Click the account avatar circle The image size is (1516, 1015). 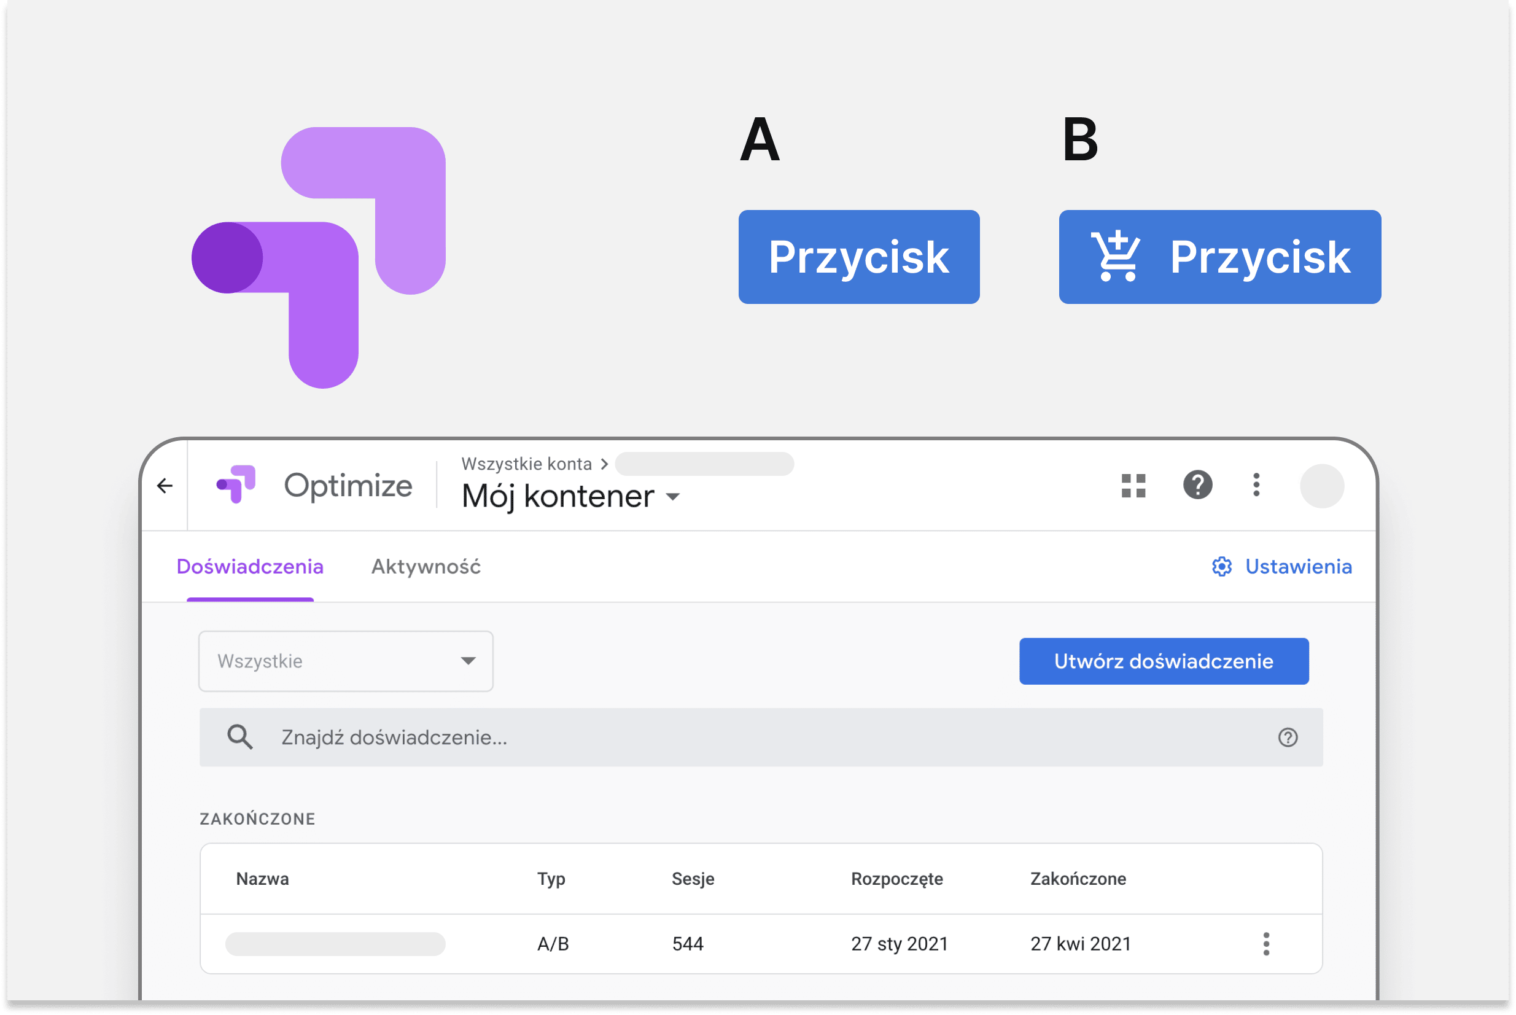(x=1322, y=486)
